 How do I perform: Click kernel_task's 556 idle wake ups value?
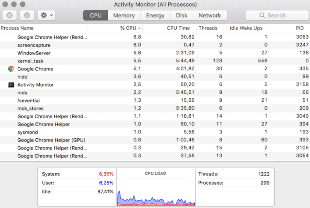tap(262, 61)
